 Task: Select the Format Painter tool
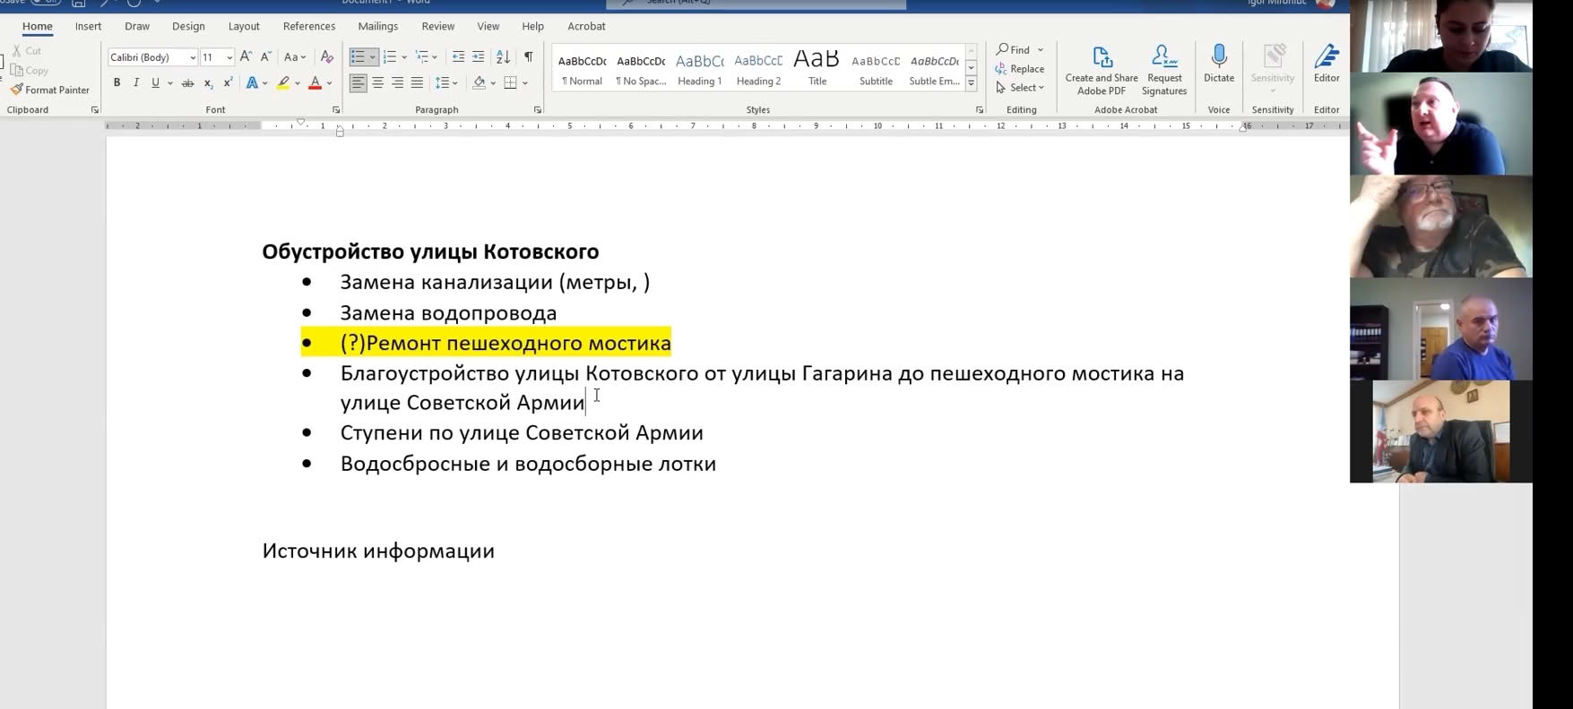pyautogui.click(x=50, y=90)
